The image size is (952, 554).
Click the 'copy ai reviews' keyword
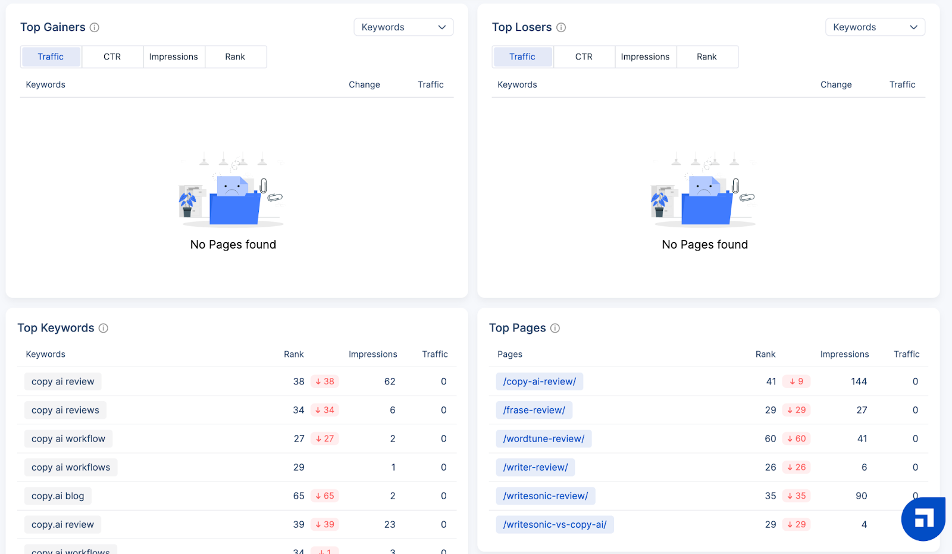point(65,410)
